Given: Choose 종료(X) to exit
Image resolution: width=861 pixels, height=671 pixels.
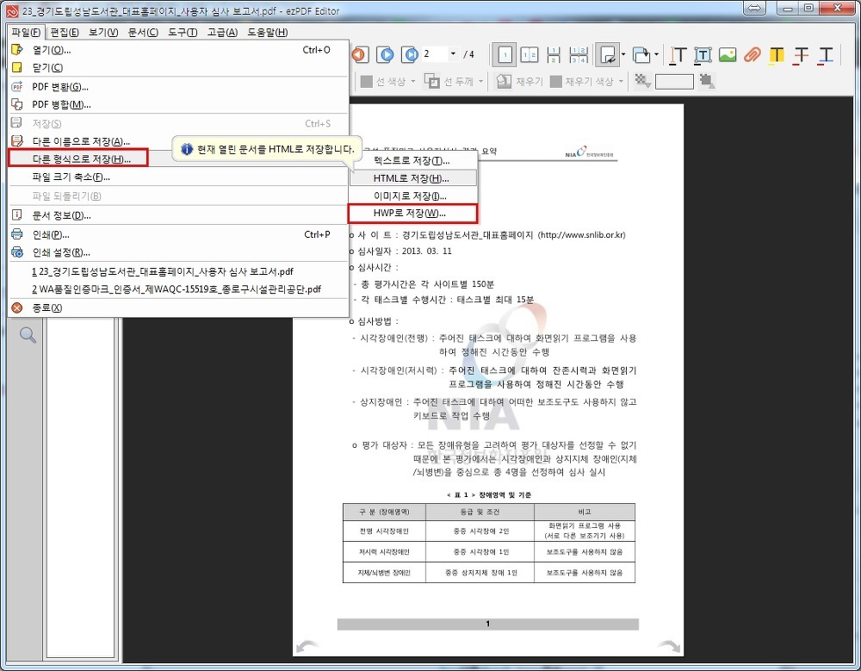Looking at the screenshot, I should 178,308.
